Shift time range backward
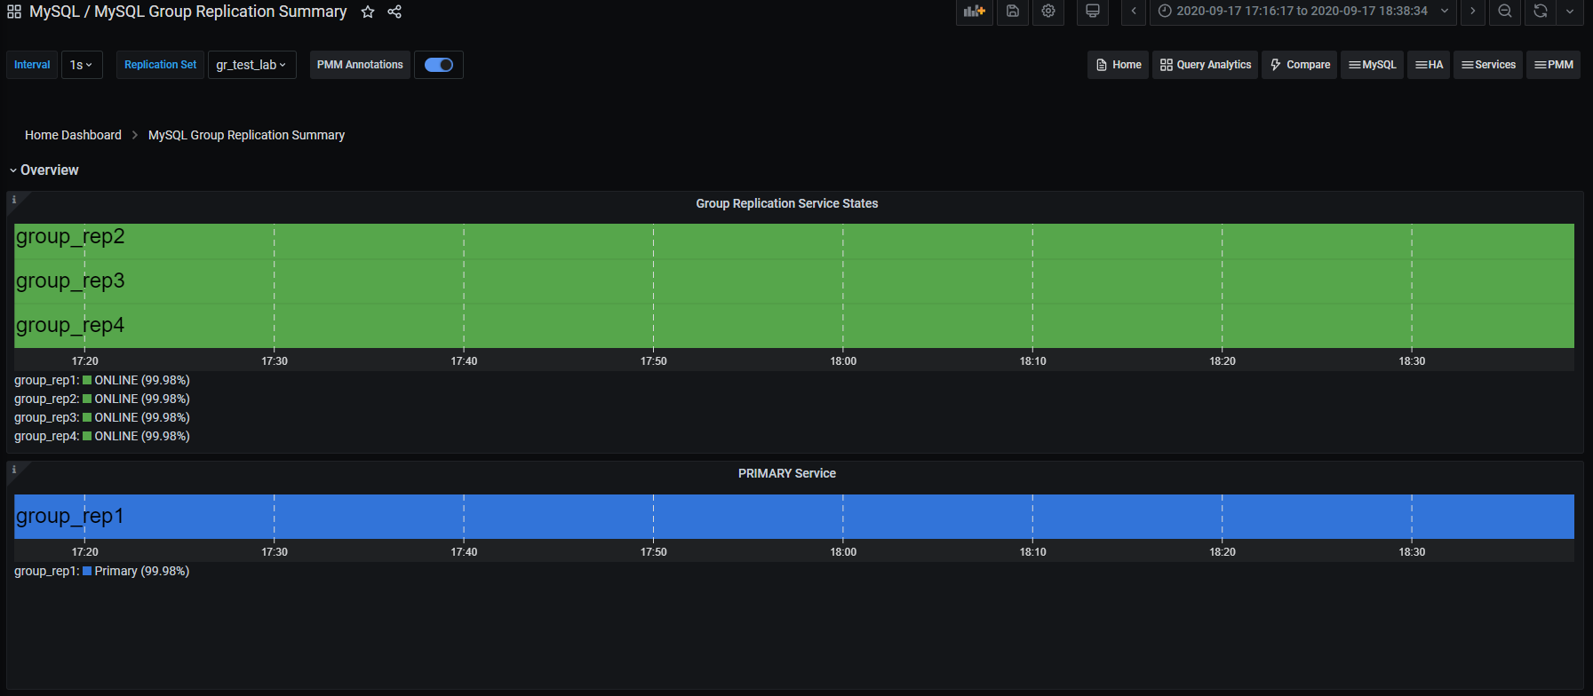The height and width of the screenshot is (696, 1593). pos(1134,12)
